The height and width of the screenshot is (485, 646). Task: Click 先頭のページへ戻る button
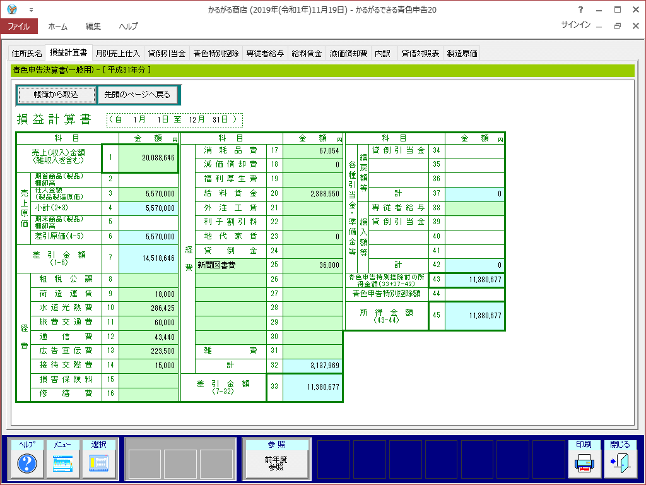(x=137, y=95)
